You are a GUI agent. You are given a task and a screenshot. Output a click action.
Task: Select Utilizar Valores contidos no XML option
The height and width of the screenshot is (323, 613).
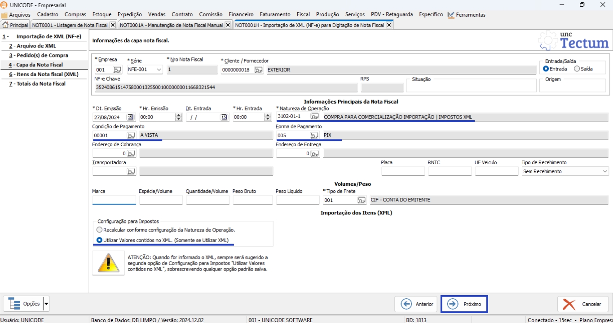[100, 240]
